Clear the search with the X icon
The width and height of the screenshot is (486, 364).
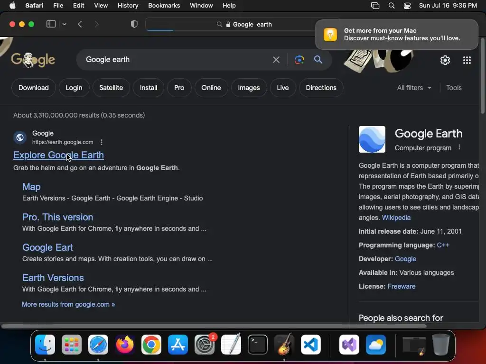click(x=276, y=59)
